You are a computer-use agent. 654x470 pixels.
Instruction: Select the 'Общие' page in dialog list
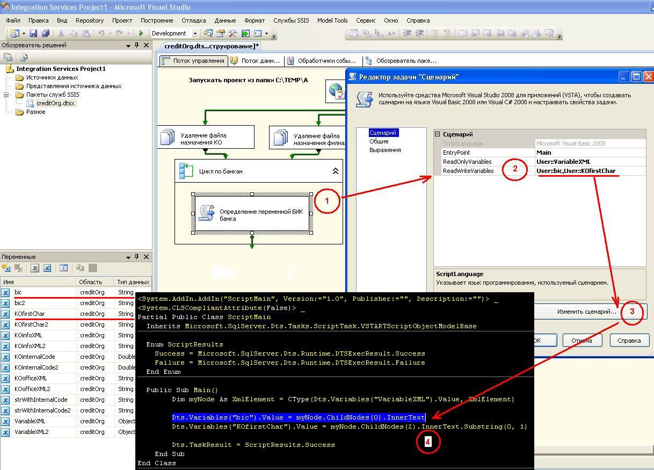click(x=379, y=141)
